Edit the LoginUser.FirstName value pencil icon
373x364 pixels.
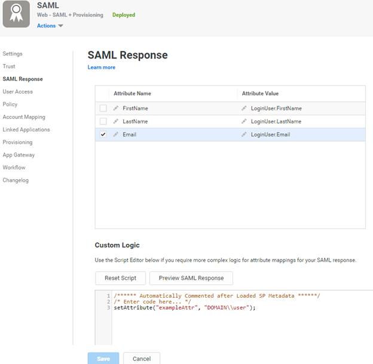point(244,108)
